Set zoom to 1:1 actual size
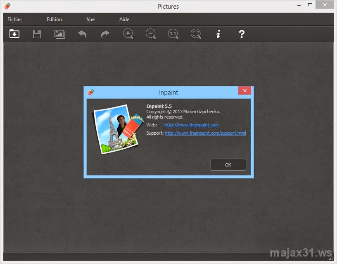The width and height of the screenshot is (337, 264). click(173, 34)
